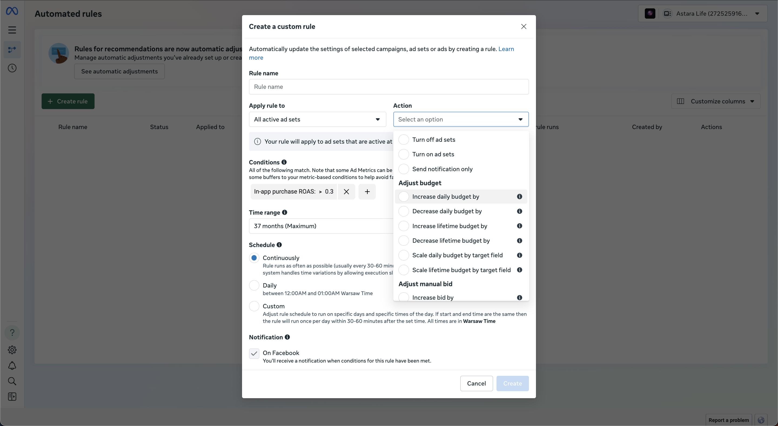
Task: Open rule activity history via clock icon
Action: 12,68
